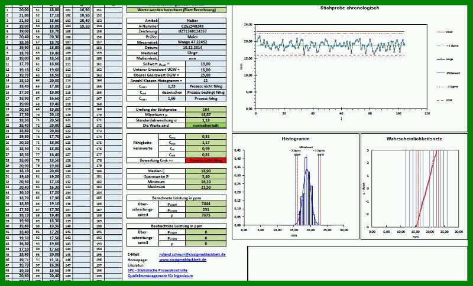Viewport: 473px width, 286px height.
Task: Click the Standardabweichung value 1,18
Action: coord(206,120)
